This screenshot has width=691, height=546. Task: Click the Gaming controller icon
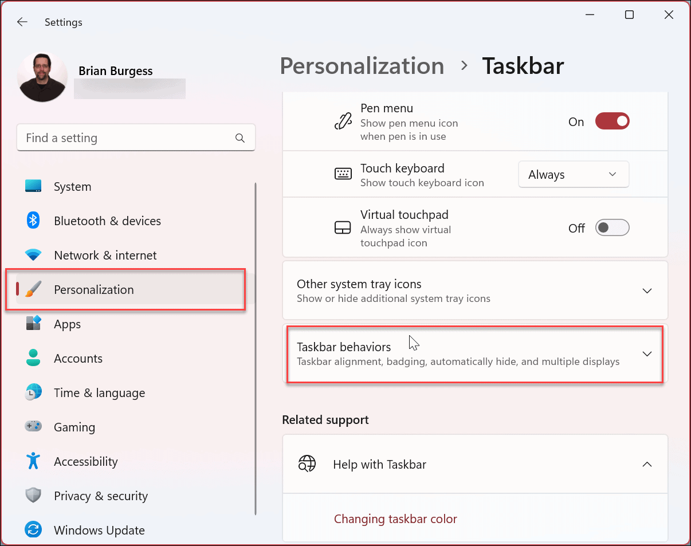(x=33, y=427)
